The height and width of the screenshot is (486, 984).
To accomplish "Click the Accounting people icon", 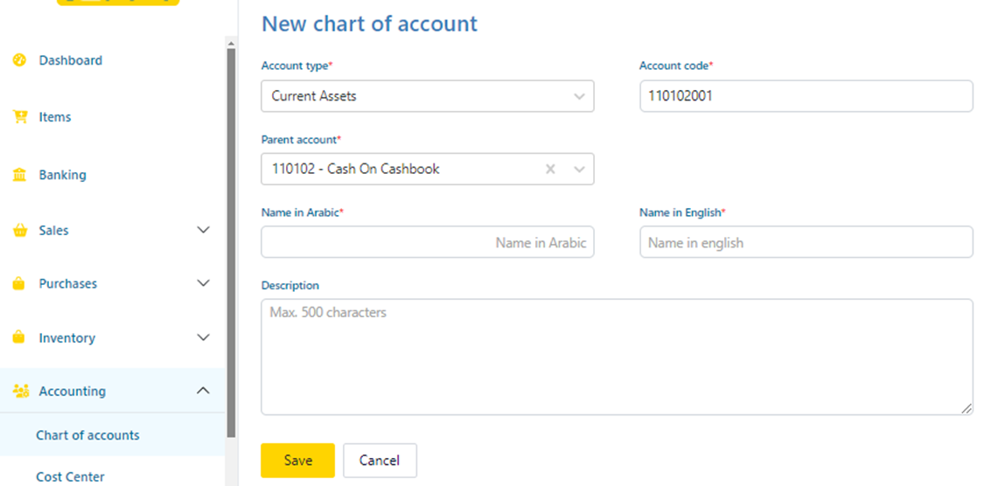I will pyautogui.click(x=21, y=392).
